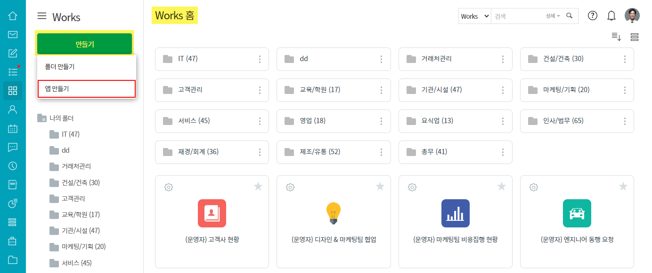Open the help question mark icon
Image resolution: width=652 pixels, height=273 pixels.
coord(593,16)
